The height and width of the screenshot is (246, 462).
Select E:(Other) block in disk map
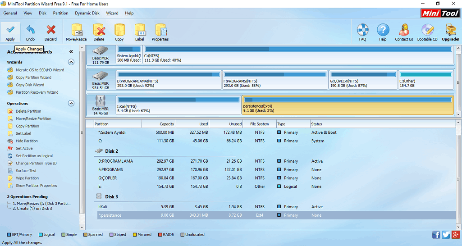[x=426, y=80]
